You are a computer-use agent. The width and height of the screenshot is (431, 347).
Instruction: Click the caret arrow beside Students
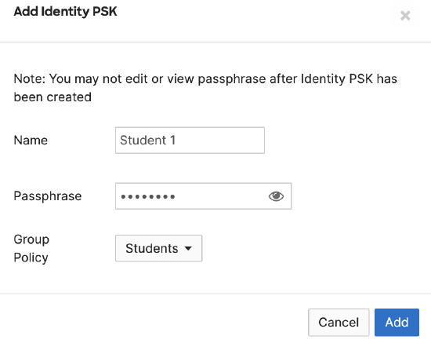pos(188,248)
